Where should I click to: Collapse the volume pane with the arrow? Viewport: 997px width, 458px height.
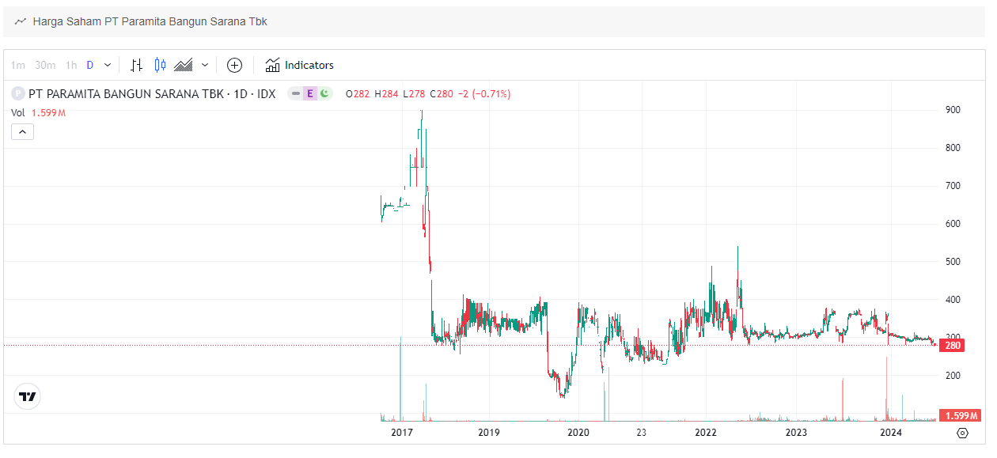tap(22, 131)
